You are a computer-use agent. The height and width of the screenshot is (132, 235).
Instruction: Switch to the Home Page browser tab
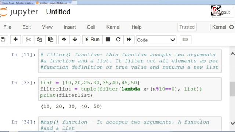[17, 3]
